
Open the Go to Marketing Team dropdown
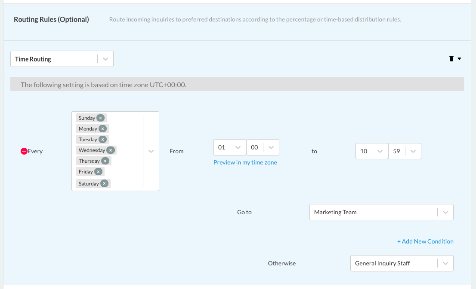click(x=381, y=212)
